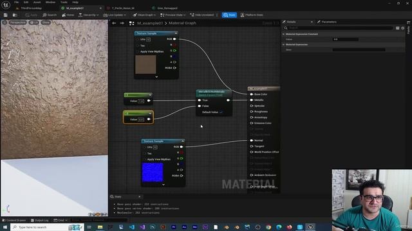The image size is (412, 231).
Task: Collapse the lower Texture Sample node
Action: (183, 141)
